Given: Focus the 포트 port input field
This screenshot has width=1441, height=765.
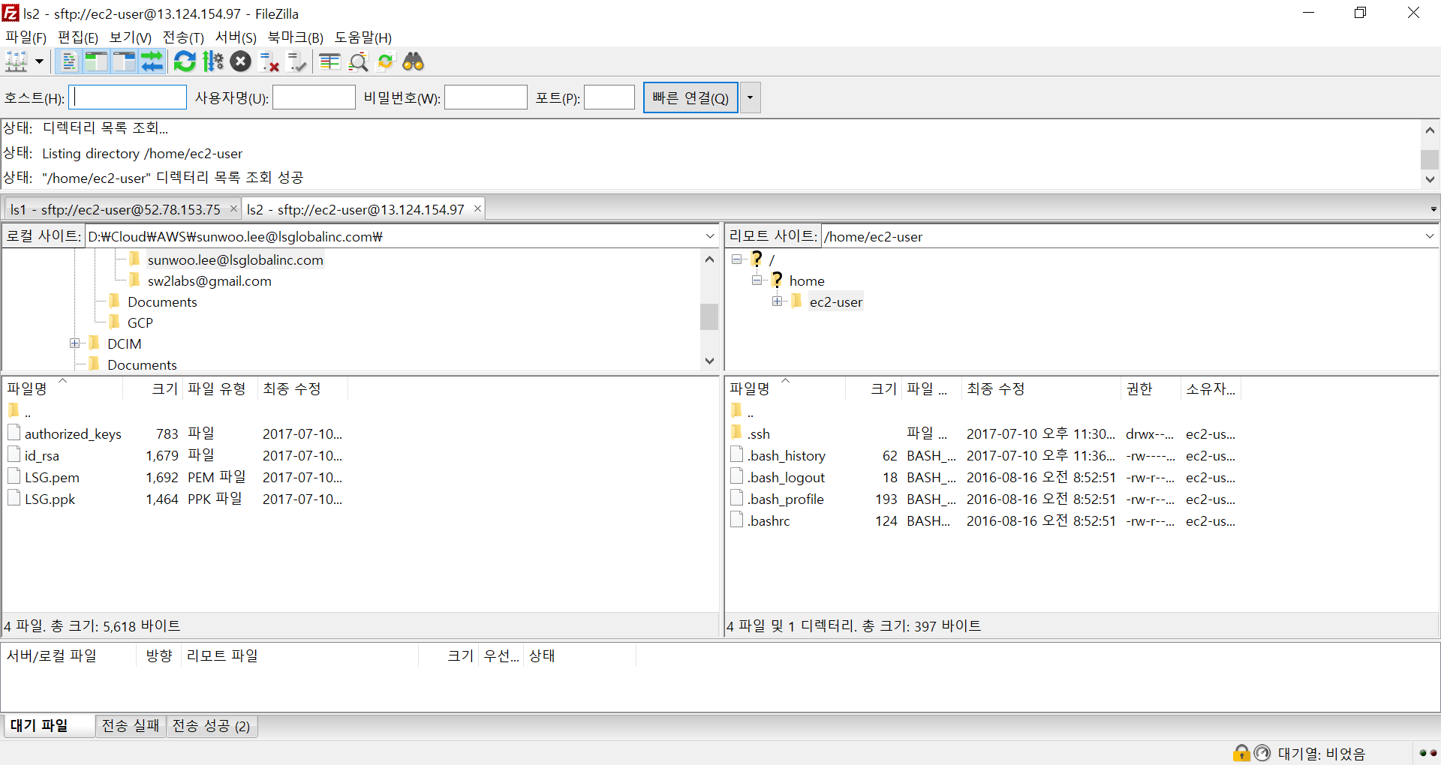Looking at the screenshot, I should click(x=609, y=97).
